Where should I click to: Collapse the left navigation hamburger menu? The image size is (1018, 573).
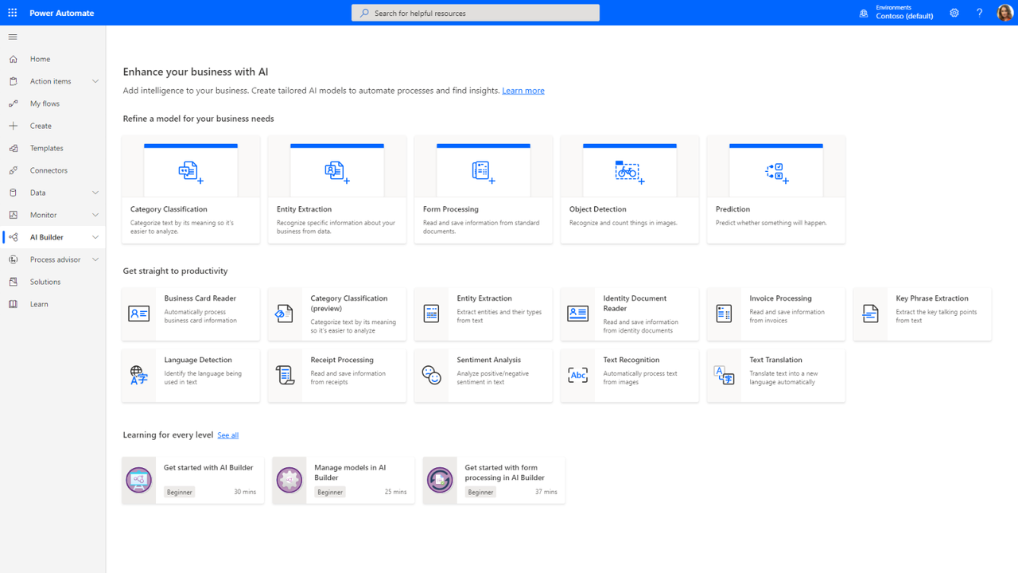(13, 37)
